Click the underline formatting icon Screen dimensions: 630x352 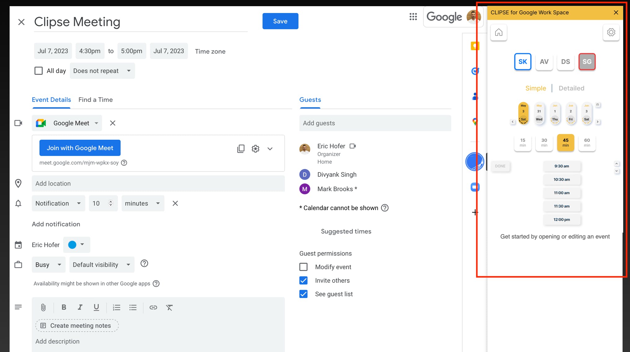[x=95, y=307]
